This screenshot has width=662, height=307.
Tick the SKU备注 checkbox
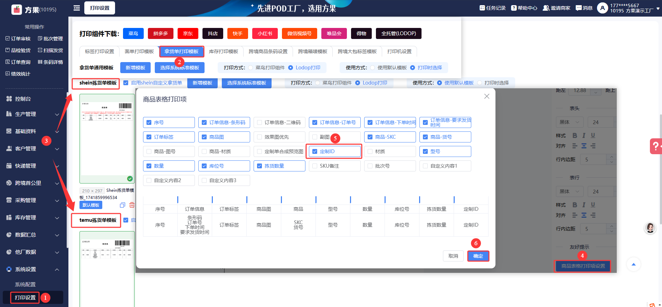coord(315,166)
